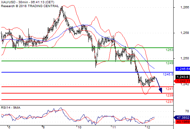The width and height of the screenshot is (190, 129).
Task: Click the XAU/USD 30min chart title
Action: click(x=28, y=2)
